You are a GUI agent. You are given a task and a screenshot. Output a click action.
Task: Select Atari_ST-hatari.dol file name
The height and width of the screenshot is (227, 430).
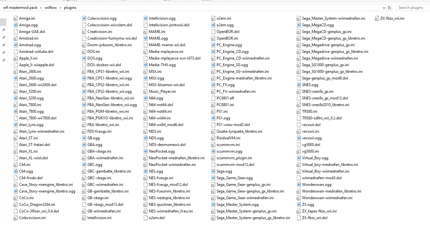click(x=35, y=145)
